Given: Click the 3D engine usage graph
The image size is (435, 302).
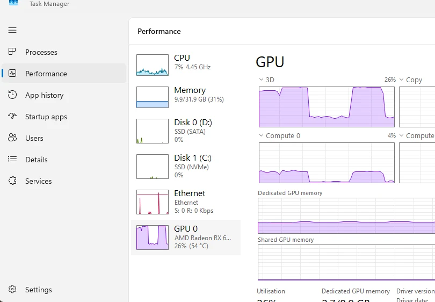Looking at the screenshot, I should (327, 107).
